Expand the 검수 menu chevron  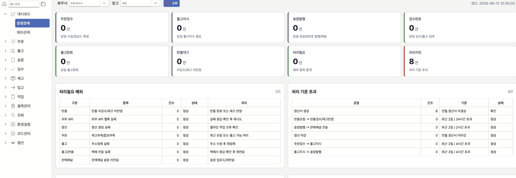5,69
